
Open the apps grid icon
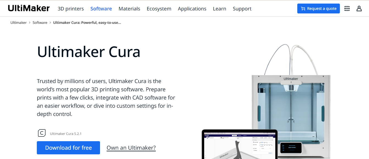click(x=347, y=8)
